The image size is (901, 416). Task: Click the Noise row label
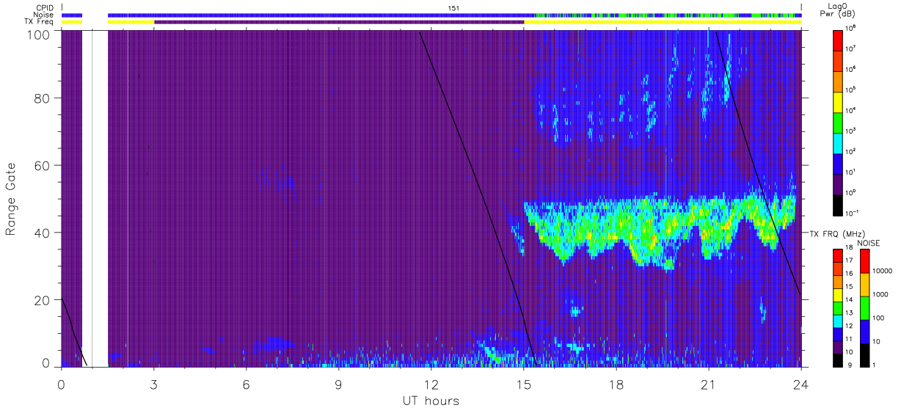pyautogui.click(x=44, y=15)
